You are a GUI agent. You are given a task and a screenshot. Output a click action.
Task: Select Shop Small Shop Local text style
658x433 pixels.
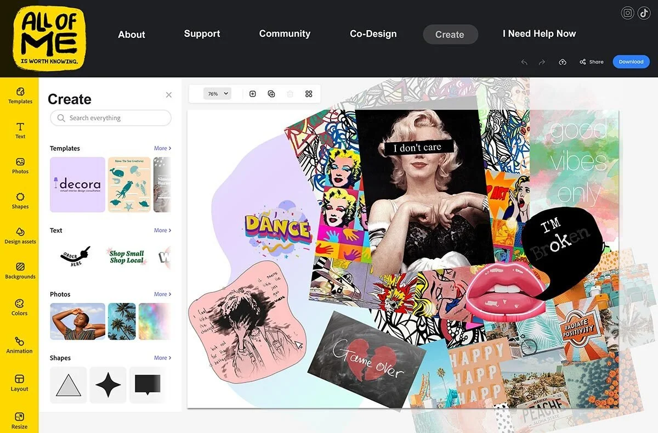tap(127, 257)
